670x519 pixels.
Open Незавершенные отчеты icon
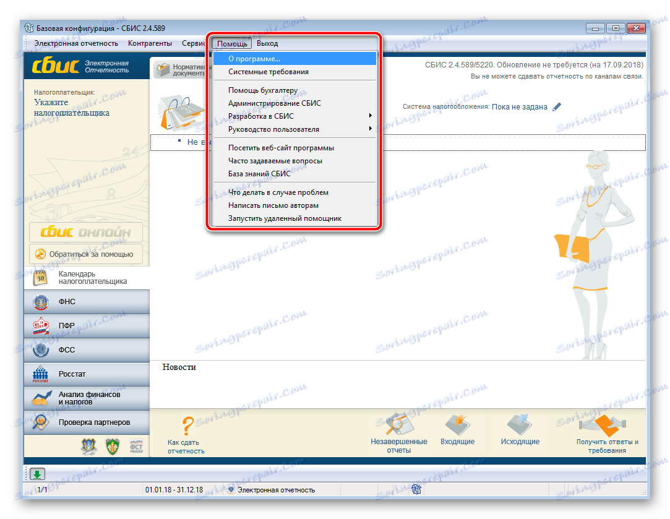click(x=398, y=424)
